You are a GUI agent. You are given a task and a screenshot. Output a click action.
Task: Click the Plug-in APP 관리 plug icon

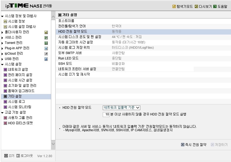coord(46,48)
